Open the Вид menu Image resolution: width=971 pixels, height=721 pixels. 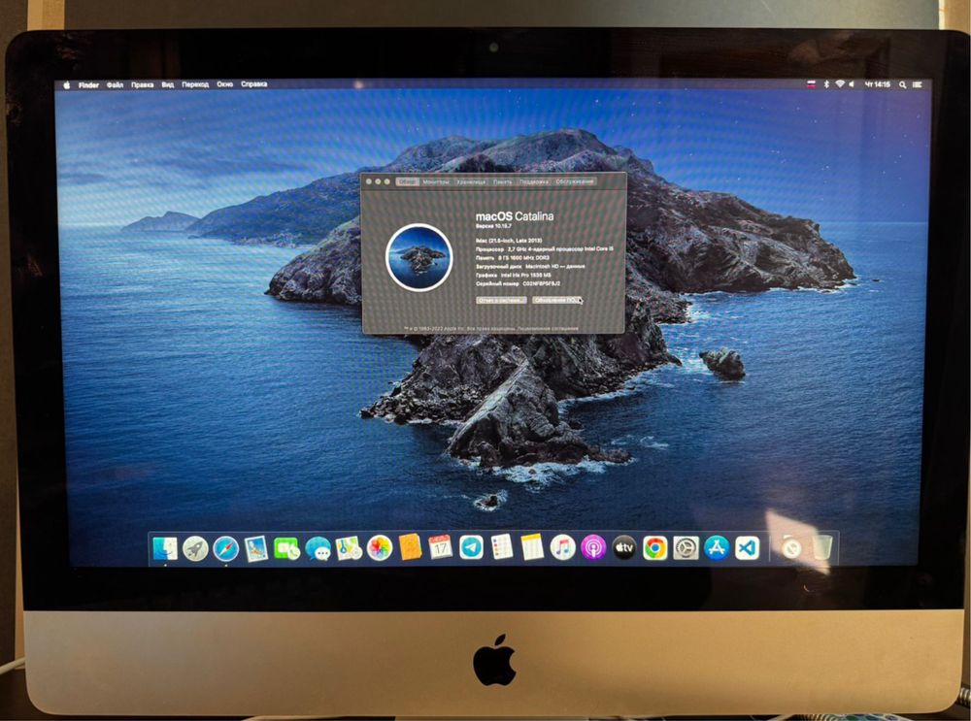click(168, 84)
